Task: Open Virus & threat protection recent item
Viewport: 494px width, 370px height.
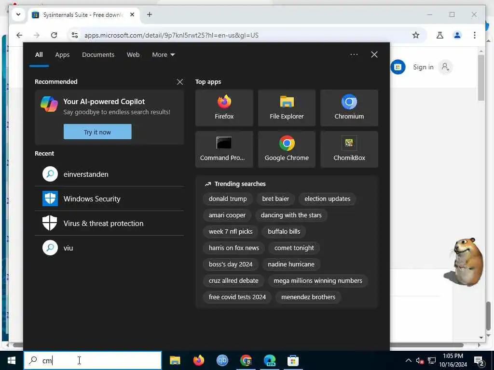Action: click(x=110, y=224)
